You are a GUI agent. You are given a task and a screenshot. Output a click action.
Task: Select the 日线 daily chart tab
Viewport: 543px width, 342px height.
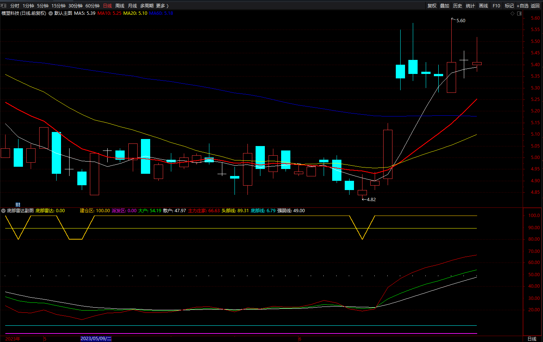point(107,6)
